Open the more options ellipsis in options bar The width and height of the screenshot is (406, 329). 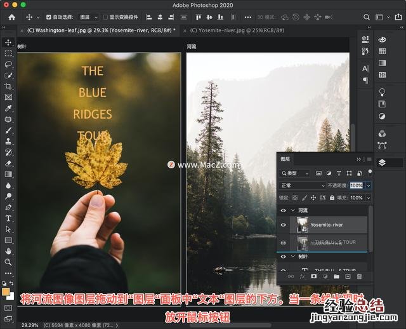click(248, 17)
